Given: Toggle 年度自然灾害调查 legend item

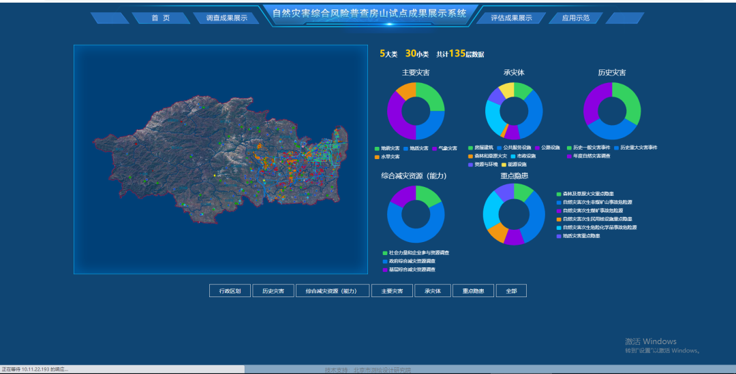Looking at the screenshot, I should pyautogui.click(x=591, y=156).
